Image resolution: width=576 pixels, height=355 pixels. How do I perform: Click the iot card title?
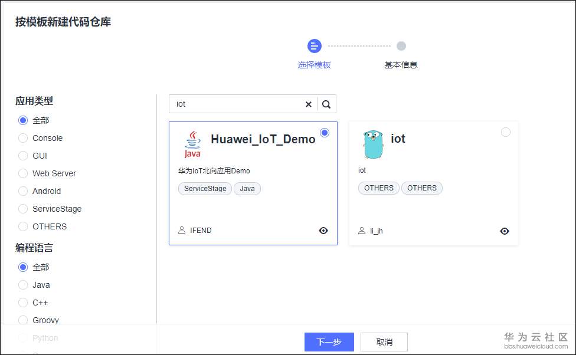(398, 139)
